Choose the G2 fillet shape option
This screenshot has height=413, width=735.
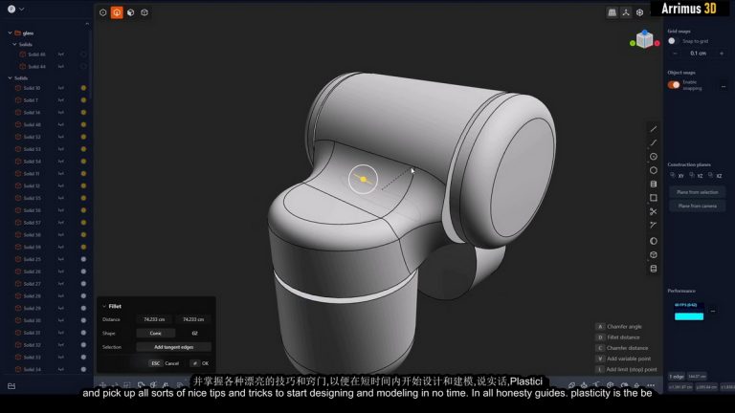pyautogui.click(x=194, y=333)
